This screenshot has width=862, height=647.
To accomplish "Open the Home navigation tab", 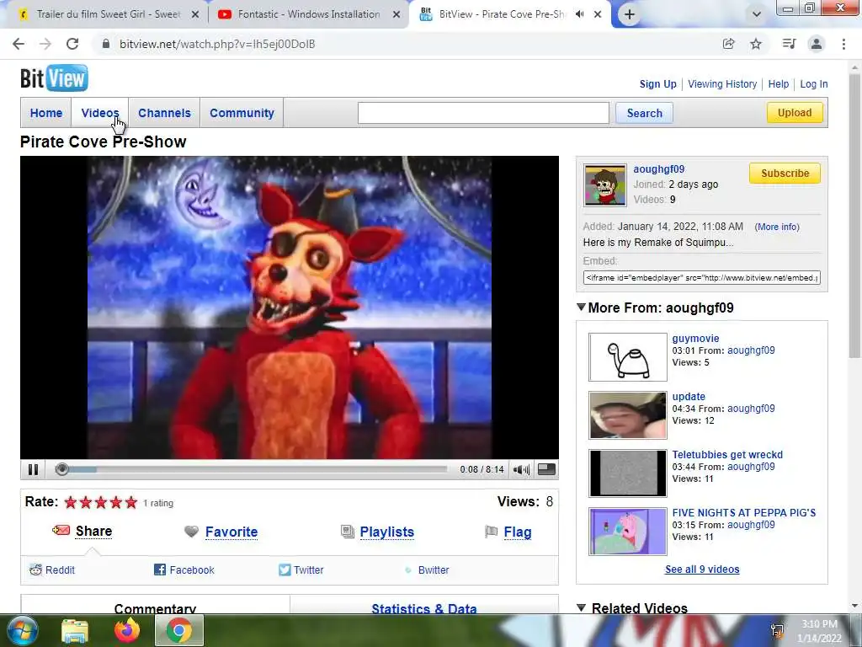I will coord(46,113).
